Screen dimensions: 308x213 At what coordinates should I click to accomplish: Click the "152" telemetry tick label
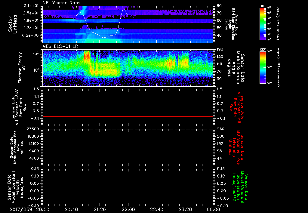220,144
